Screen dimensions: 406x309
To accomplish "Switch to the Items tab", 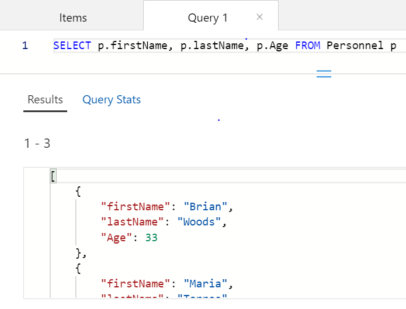I will tap(73, 18).
